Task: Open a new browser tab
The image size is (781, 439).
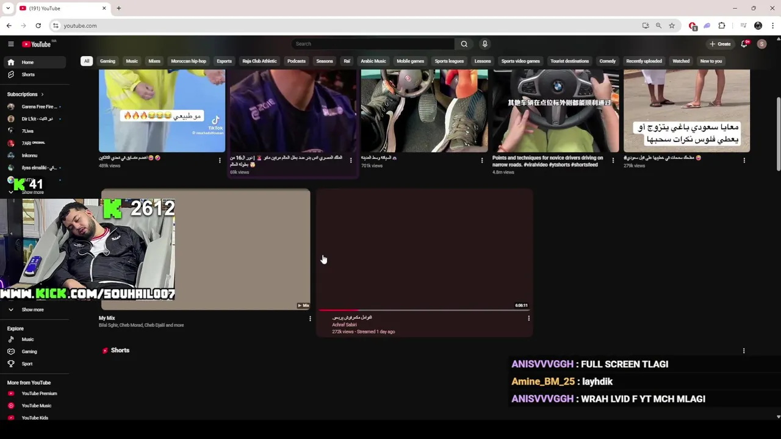Action: (118, 8)
